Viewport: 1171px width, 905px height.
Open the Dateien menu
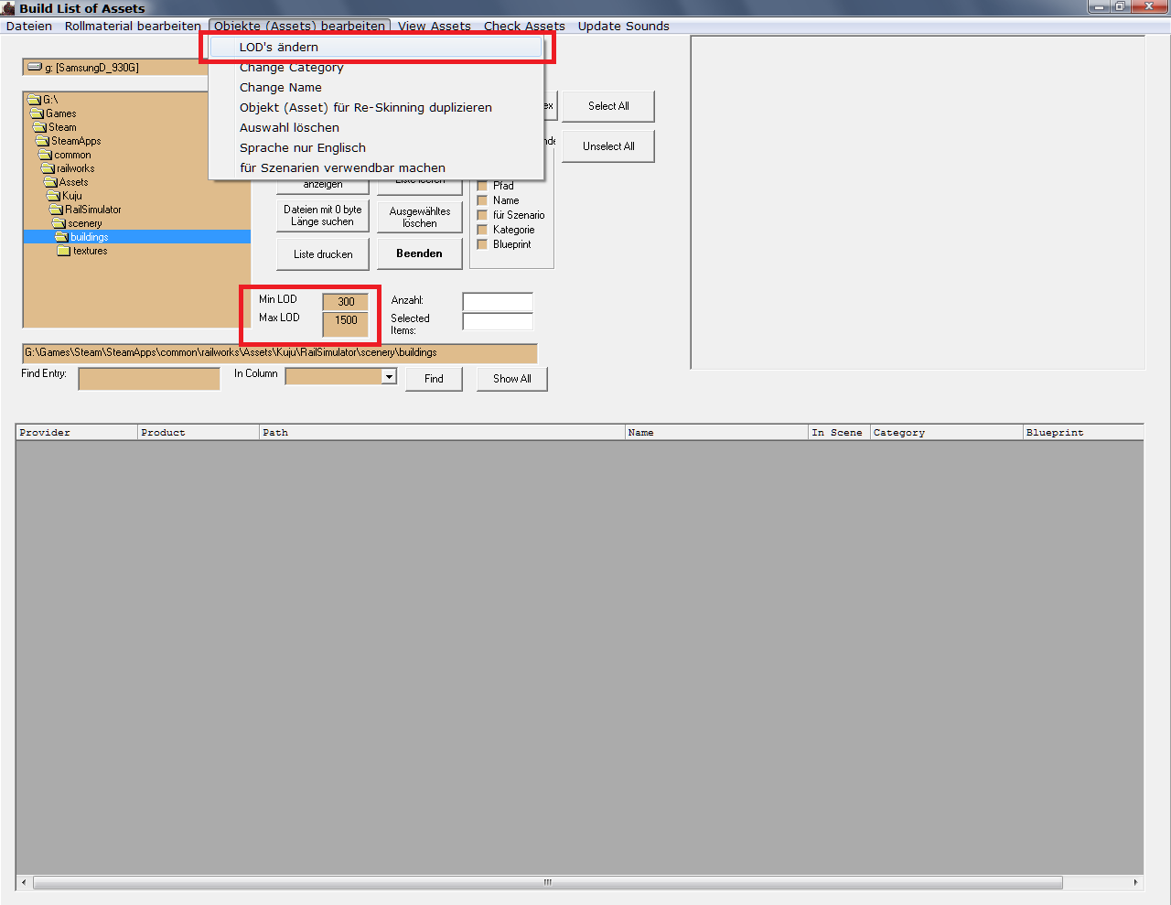pyautogui.click(x=29, y=26)
